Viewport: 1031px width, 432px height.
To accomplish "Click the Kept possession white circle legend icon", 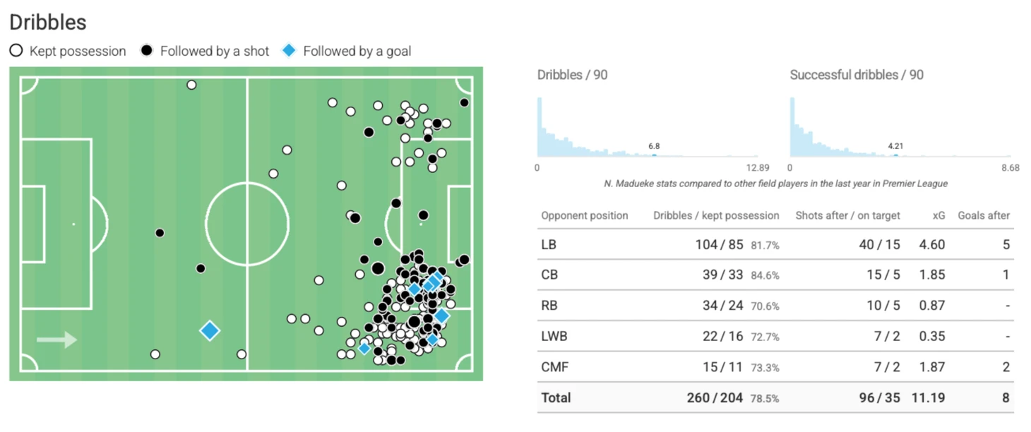I will pyautogui.click(x=16, y=51).
